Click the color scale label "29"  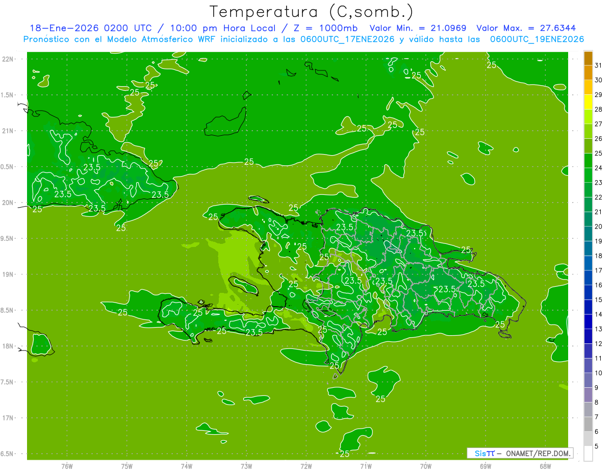(598, 94)
